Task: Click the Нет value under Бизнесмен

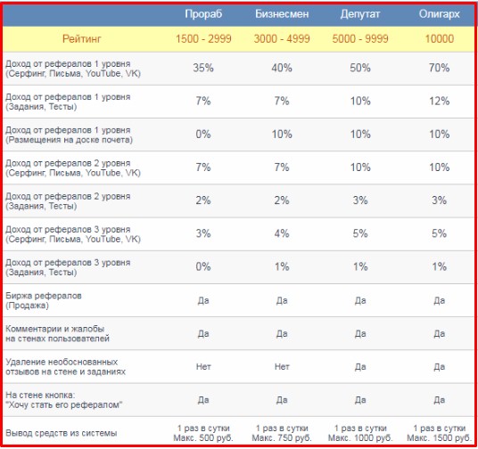Action: [x=282, y=367]
